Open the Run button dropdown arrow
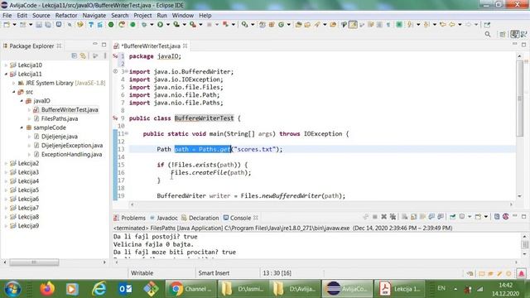Screen dimensions: 530x298 pyautogui.click(x=168, y=25)
